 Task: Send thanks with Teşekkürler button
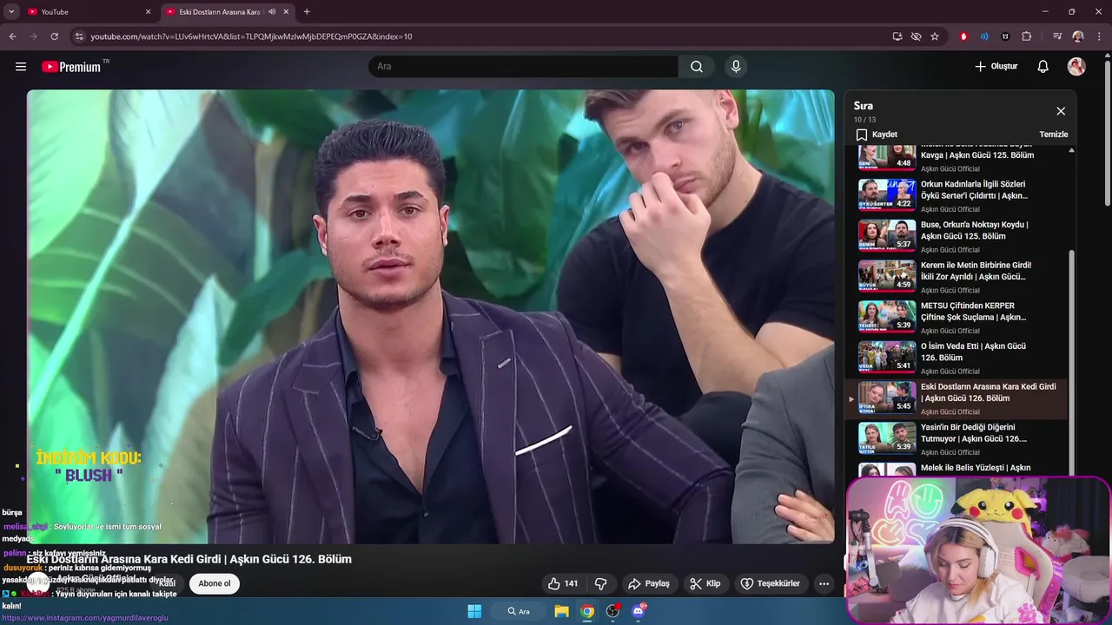point(770,583)
